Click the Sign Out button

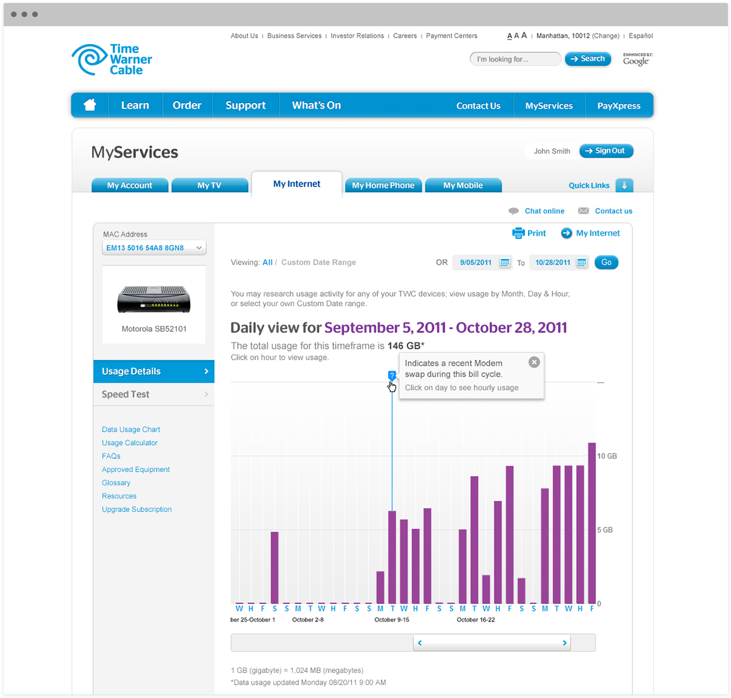606,151
